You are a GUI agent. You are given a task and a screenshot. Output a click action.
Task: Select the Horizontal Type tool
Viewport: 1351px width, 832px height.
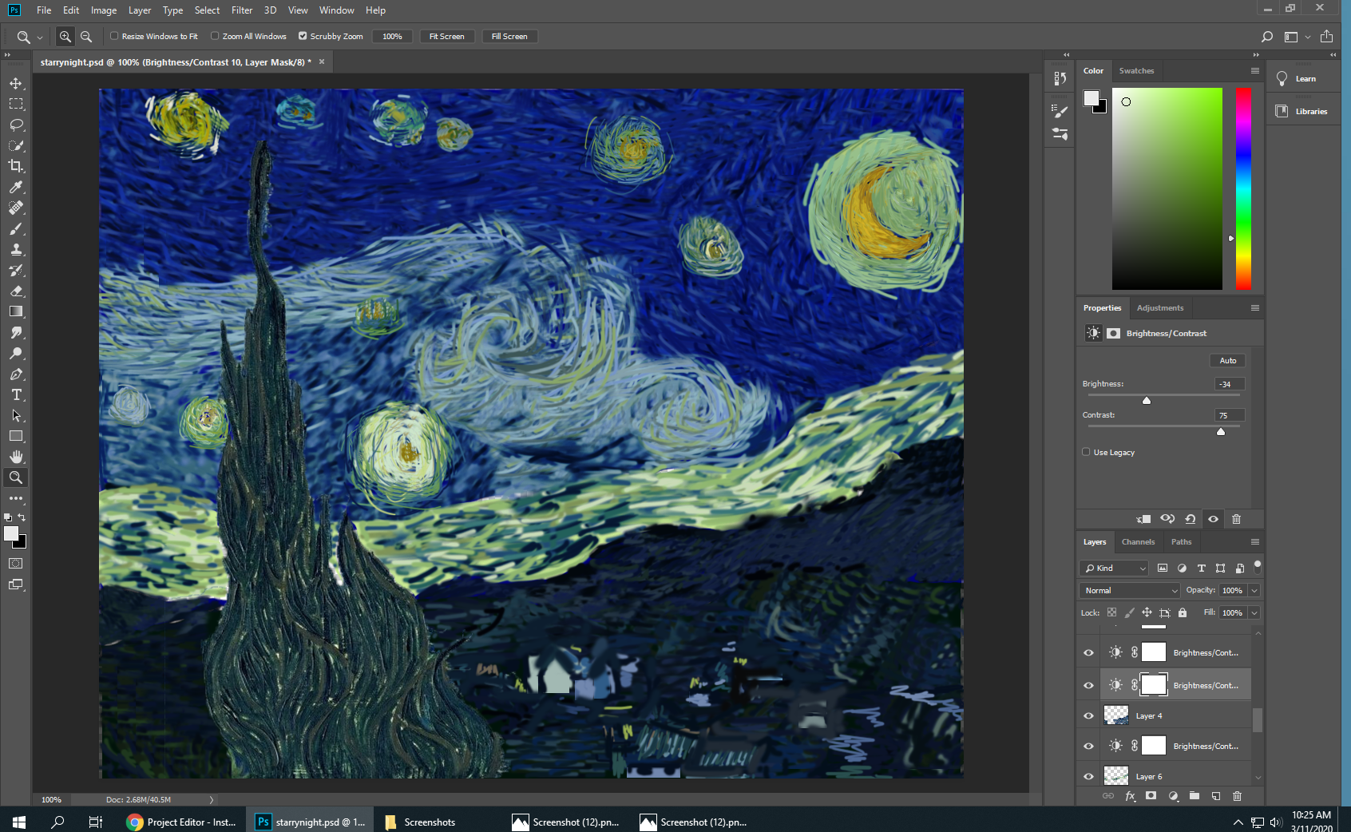pyautogui.click(x=16, y=394)
